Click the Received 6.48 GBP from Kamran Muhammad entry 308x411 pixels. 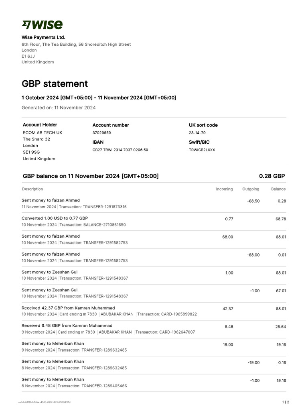click(67, 326)
